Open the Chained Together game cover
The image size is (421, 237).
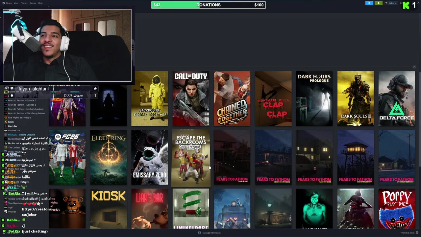point(232,98)
